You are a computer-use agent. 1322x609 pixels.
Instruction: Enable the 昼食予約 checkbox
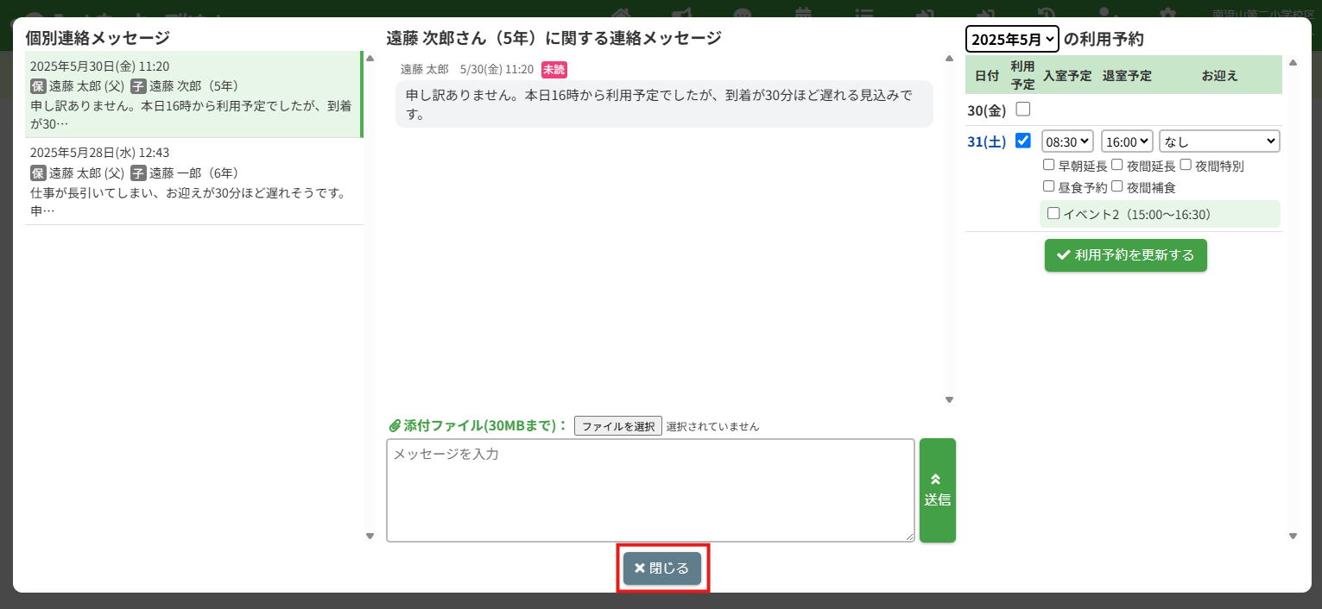point(1048,186)
